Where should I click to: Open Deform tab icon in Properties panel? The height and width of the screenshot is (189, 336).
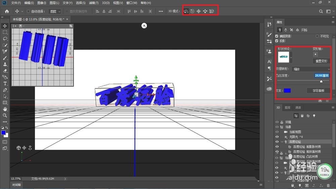285,30
